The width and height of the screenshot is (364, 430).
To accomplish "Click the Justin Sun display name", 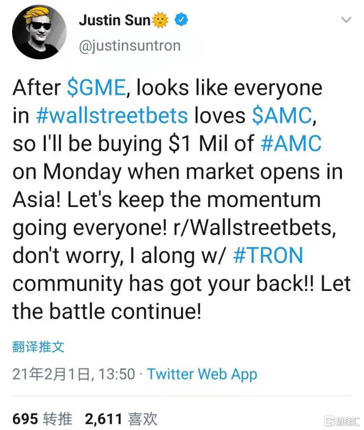I will (114, 21).
